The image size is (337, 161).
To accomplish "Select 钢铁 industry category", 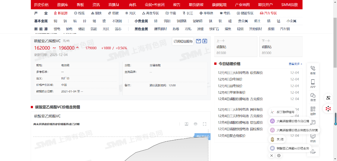I will [96, 13].
